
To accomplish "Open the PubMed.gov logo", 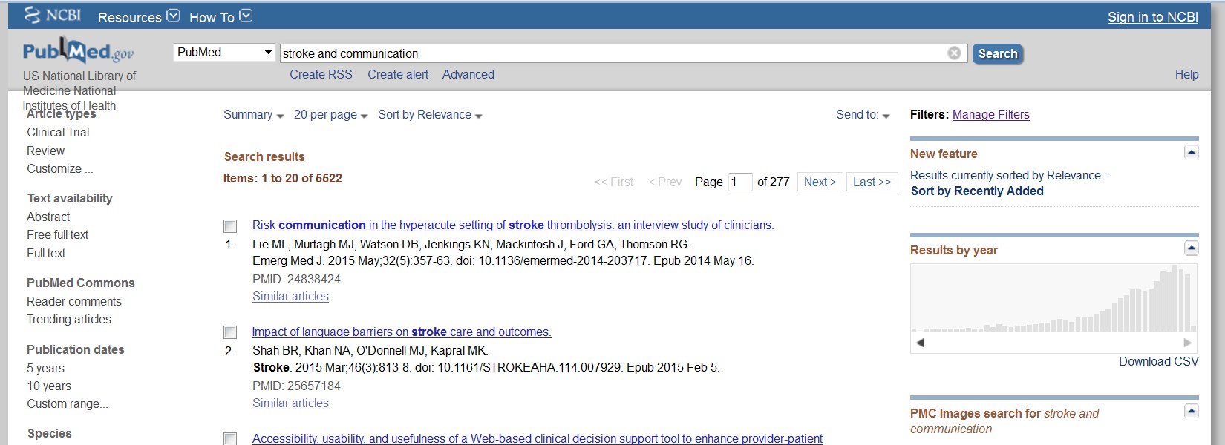I will [78, 50].
